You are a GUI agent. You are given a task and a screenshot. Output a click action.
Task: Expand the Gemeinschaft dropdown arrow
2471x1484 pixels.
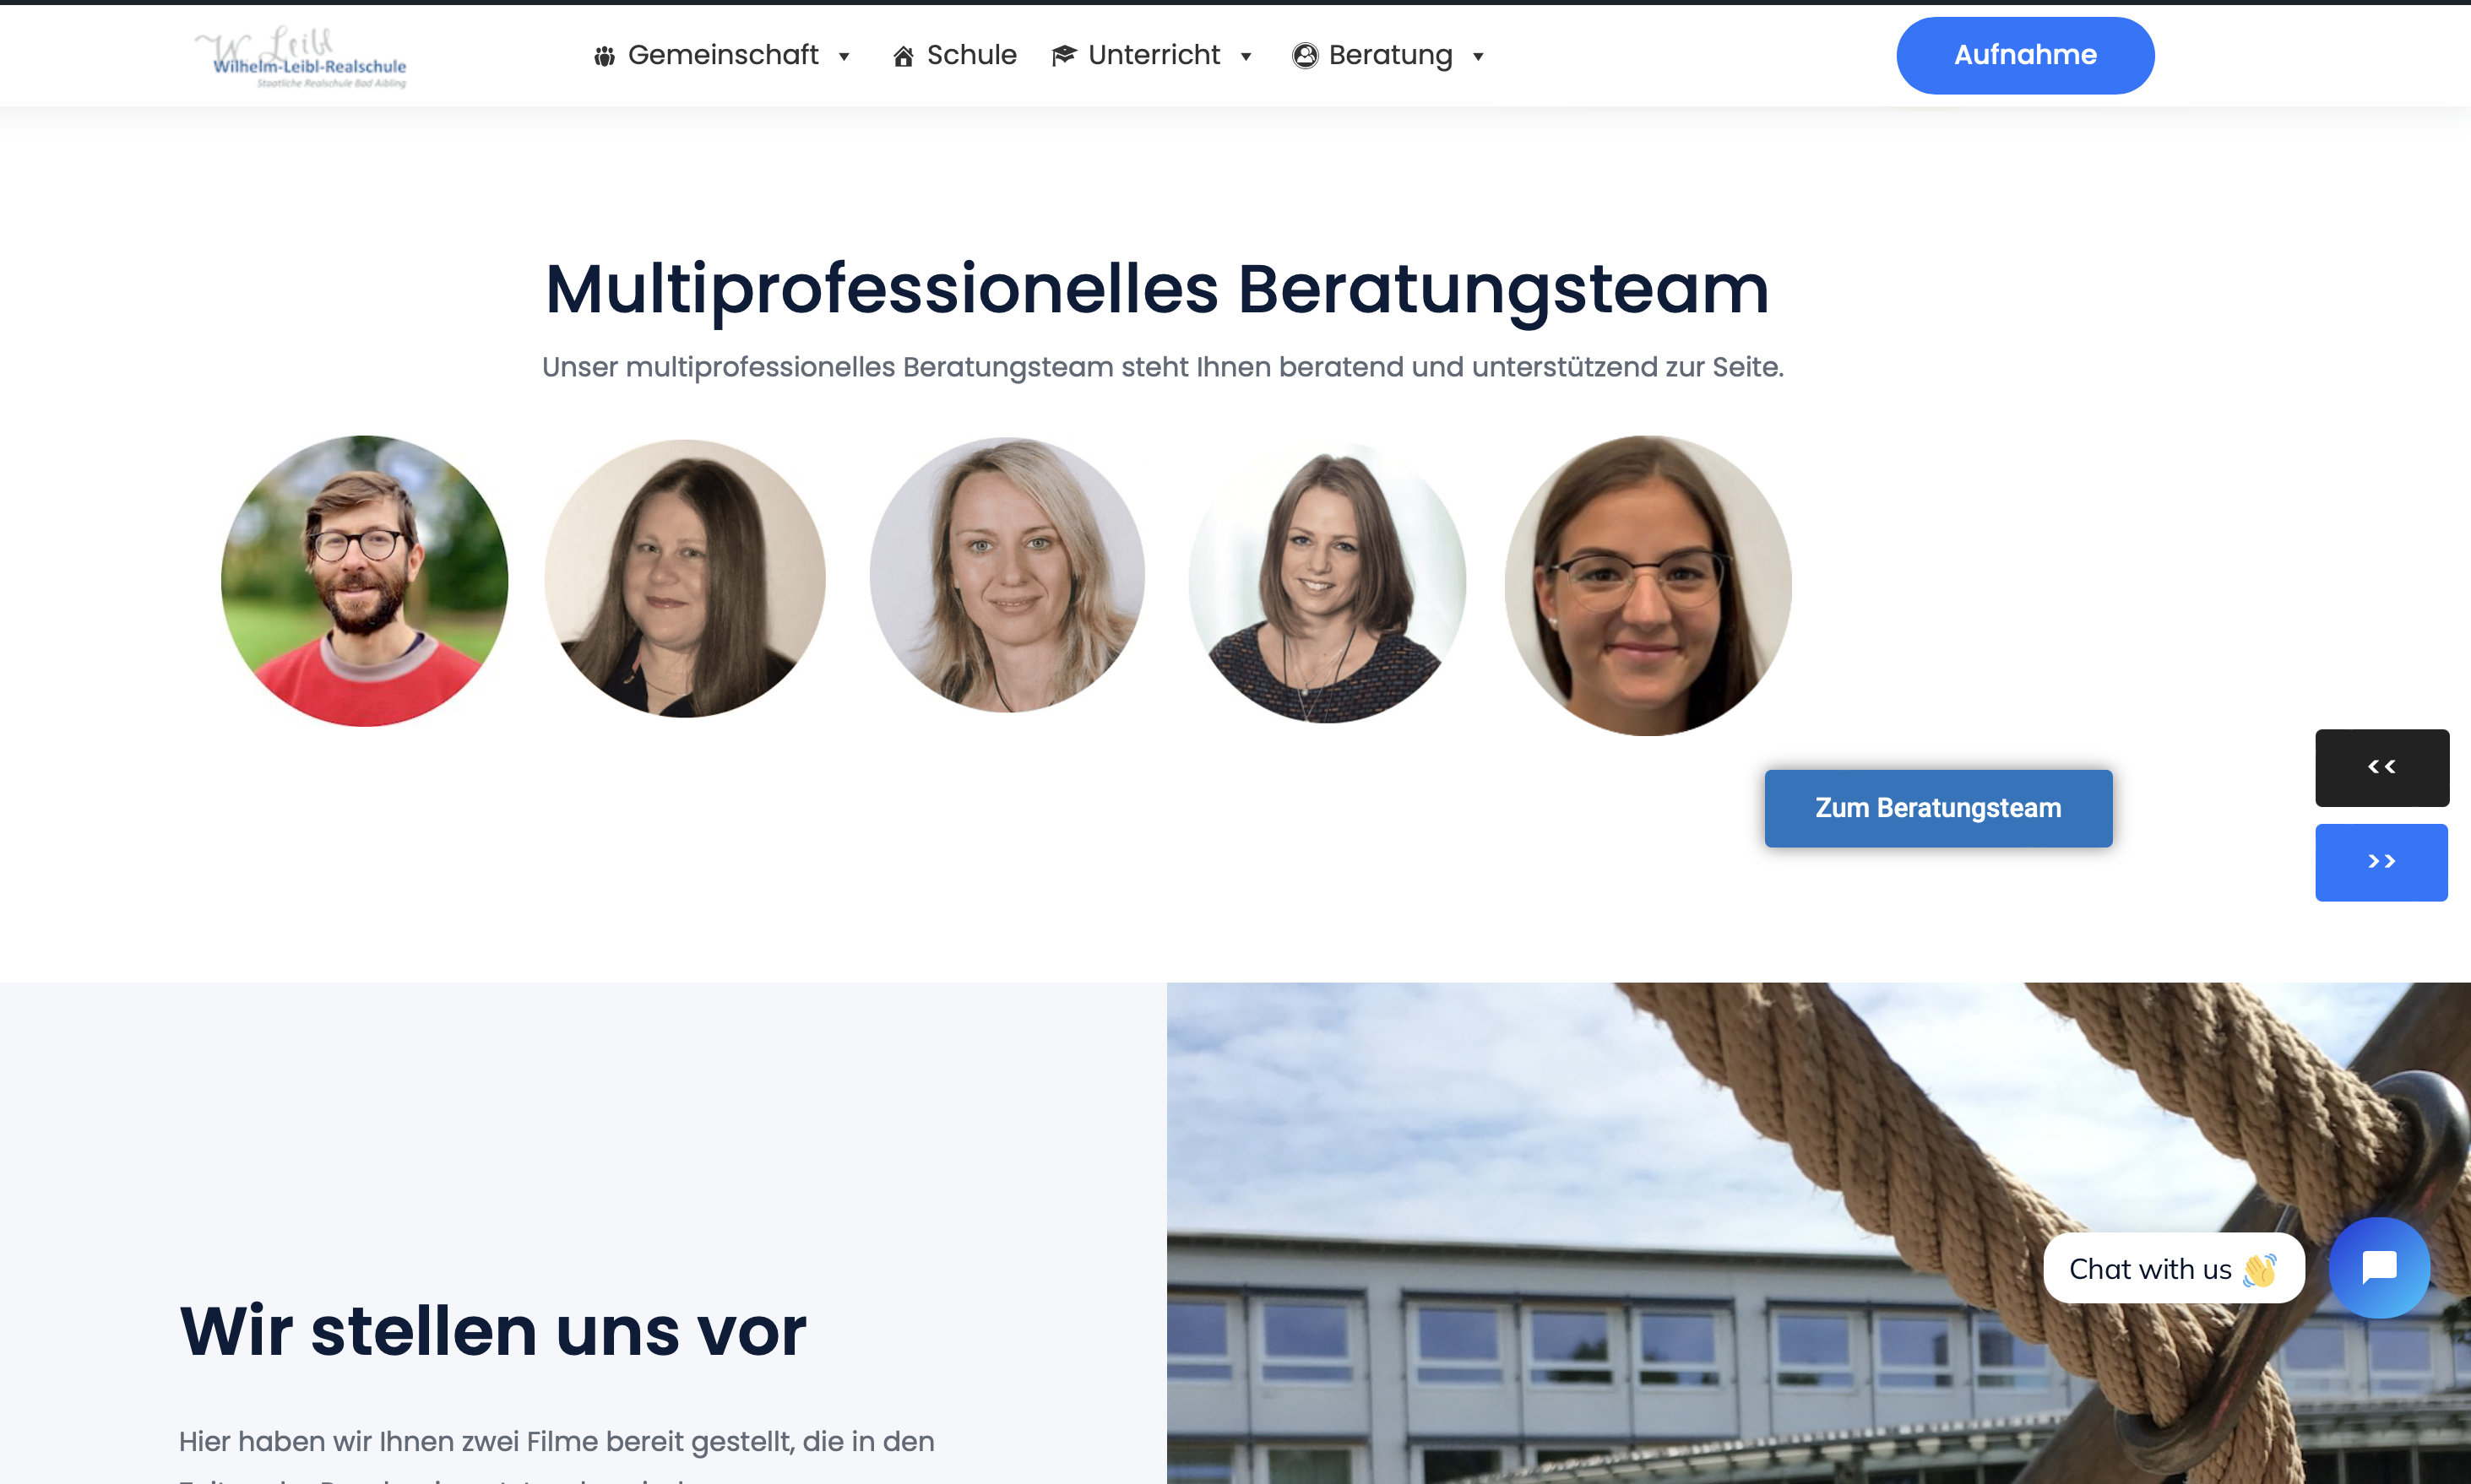(x=844, y=57)
